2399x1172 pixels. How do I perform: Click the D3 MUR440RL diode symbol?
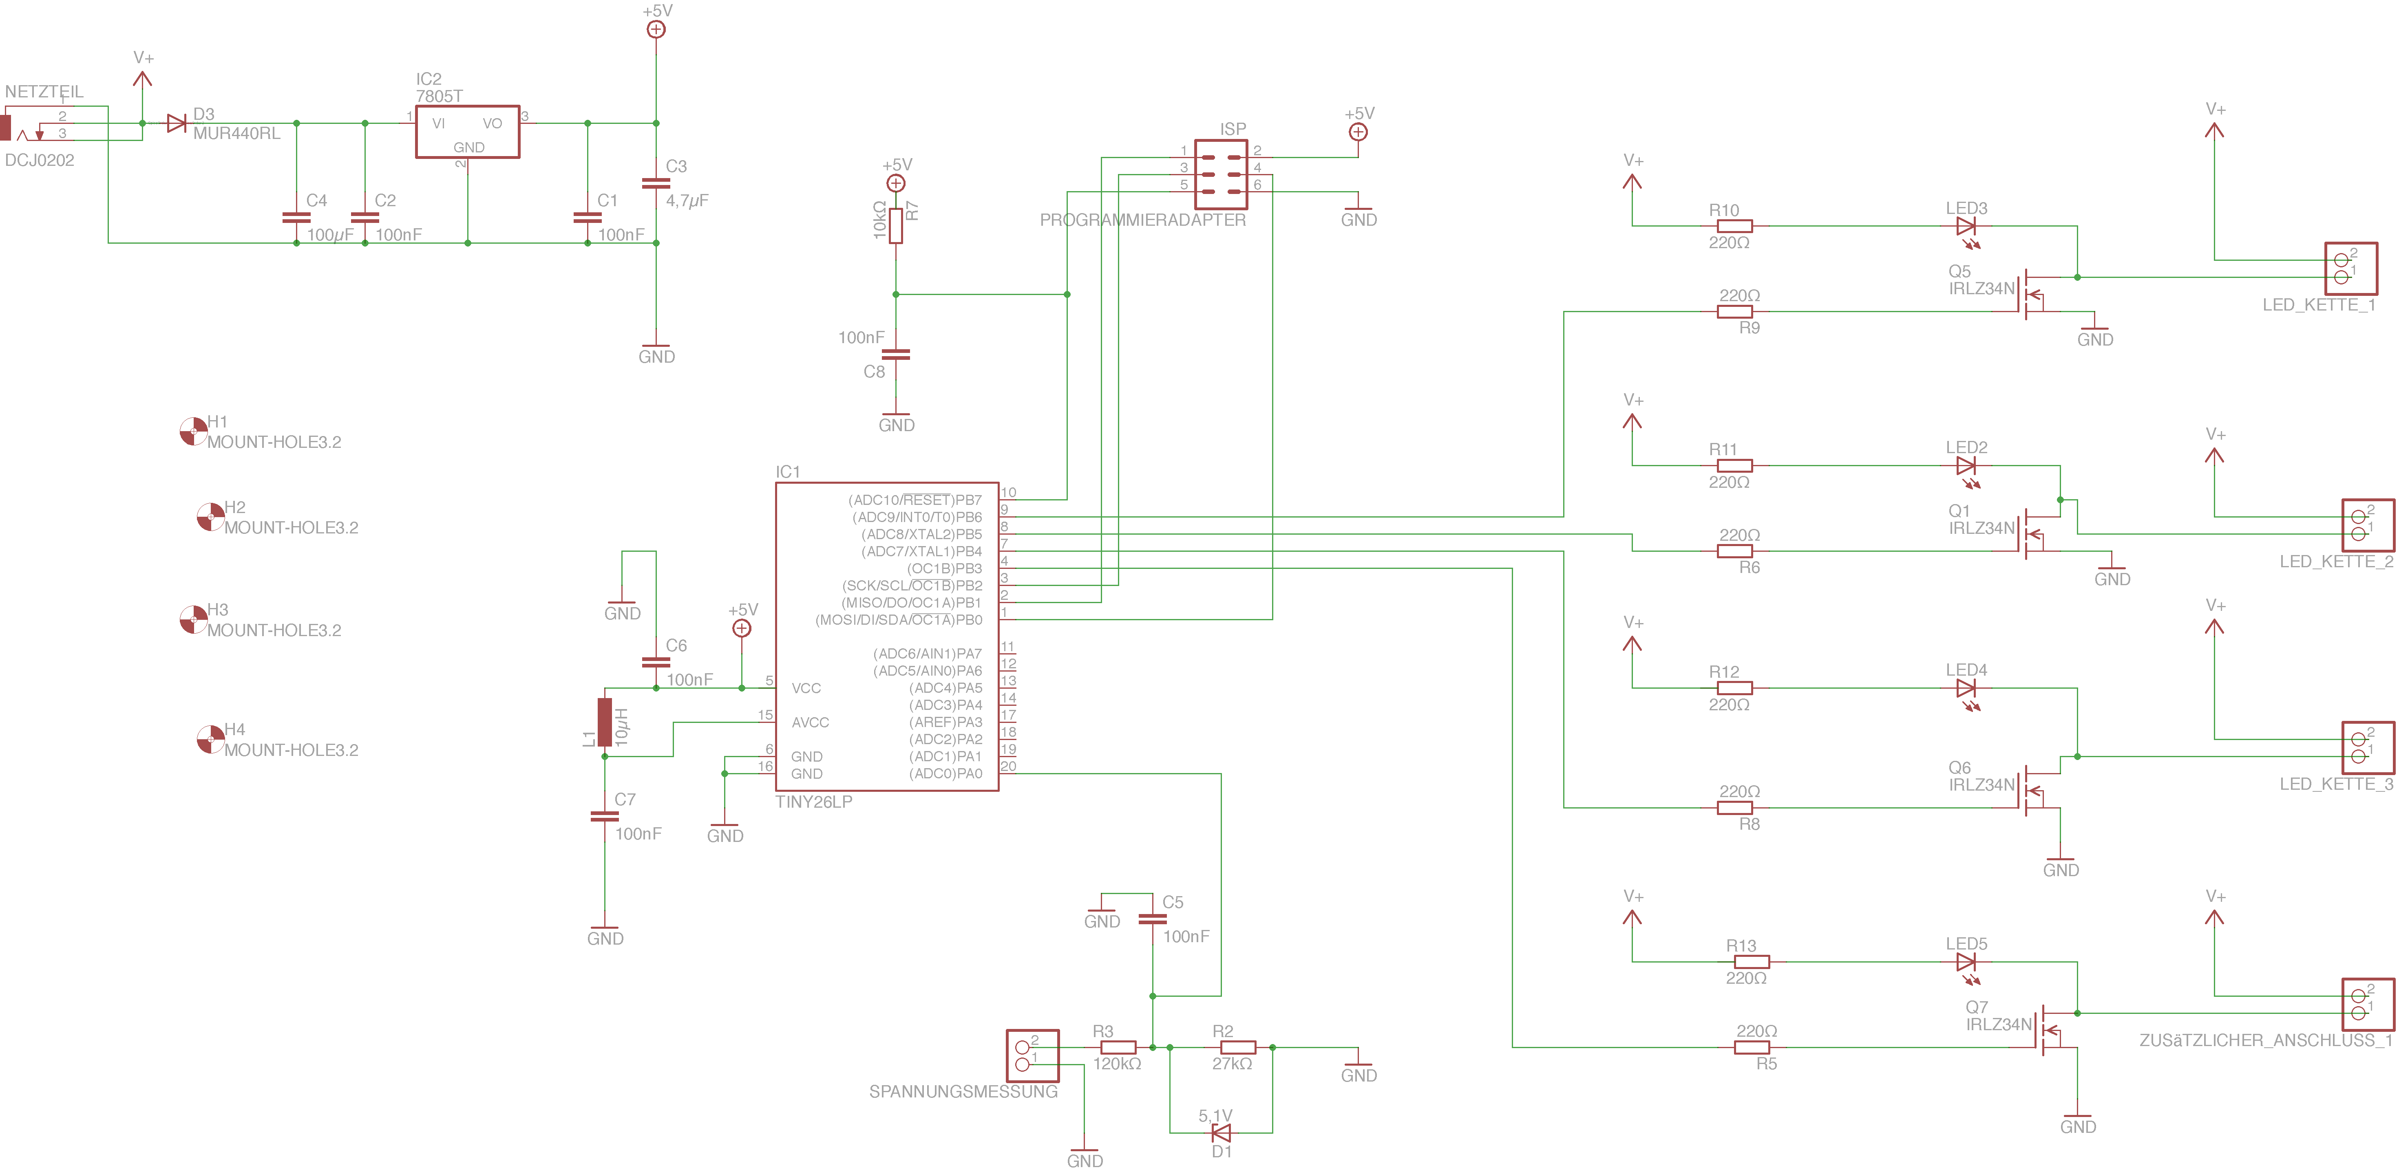pos(176,123)
